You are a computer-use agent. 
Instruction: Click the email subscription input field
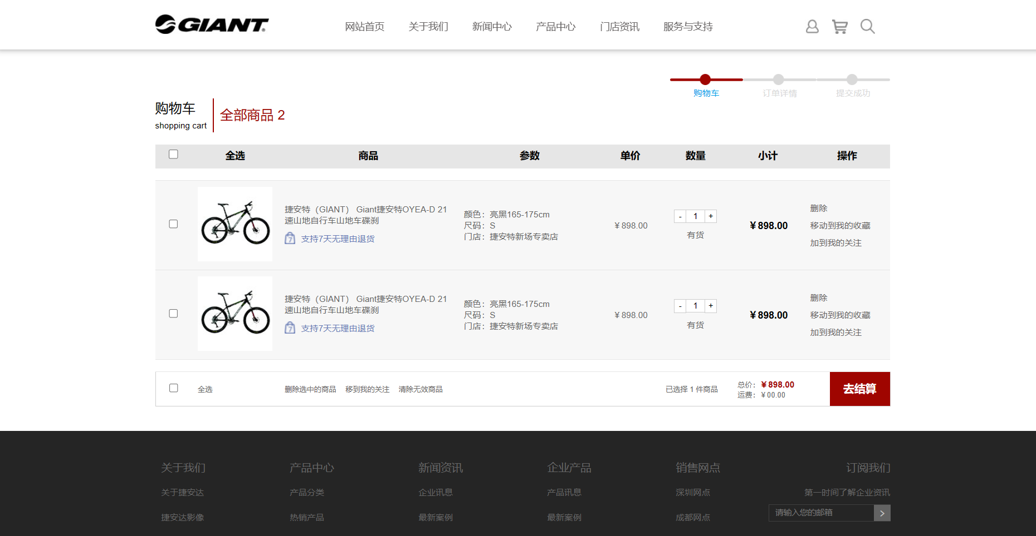pyautogui.click(x=821, y=513)
